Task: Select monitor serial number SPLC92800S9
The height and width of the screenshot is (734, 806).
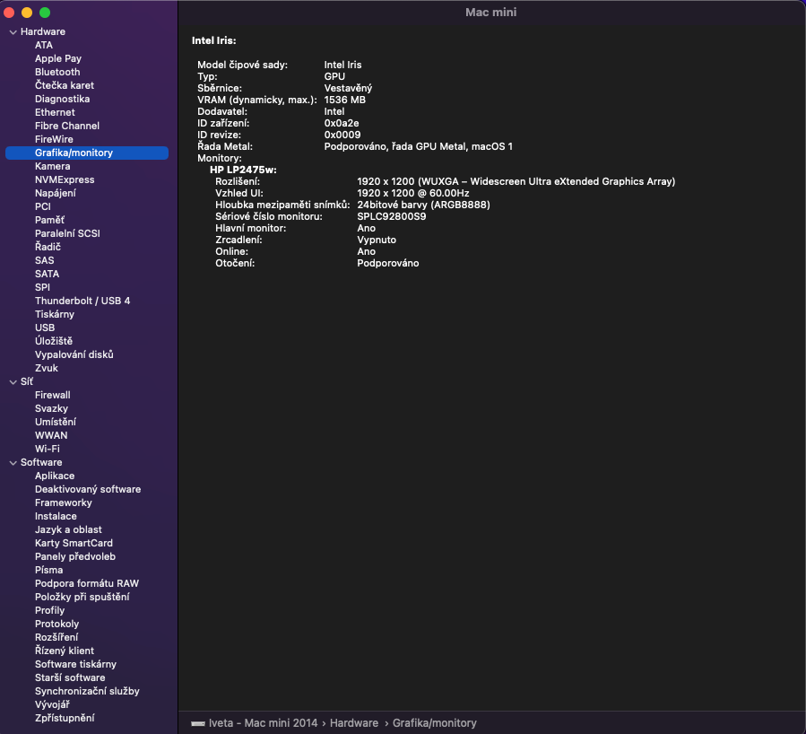Action: 392,216
